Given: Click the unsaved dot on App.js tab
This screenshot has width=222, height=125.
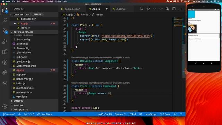Looking at the screenshot, I should tap(106, 9).
